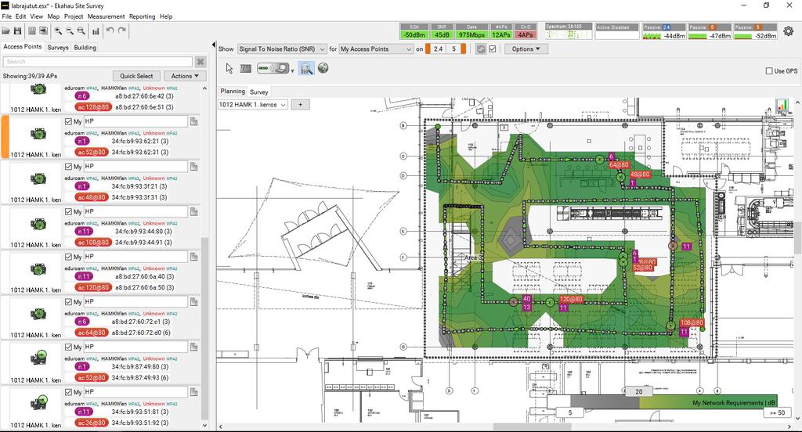
Task: Click the SNR 45dB status indicator
Action: click(x=442, y=31)
